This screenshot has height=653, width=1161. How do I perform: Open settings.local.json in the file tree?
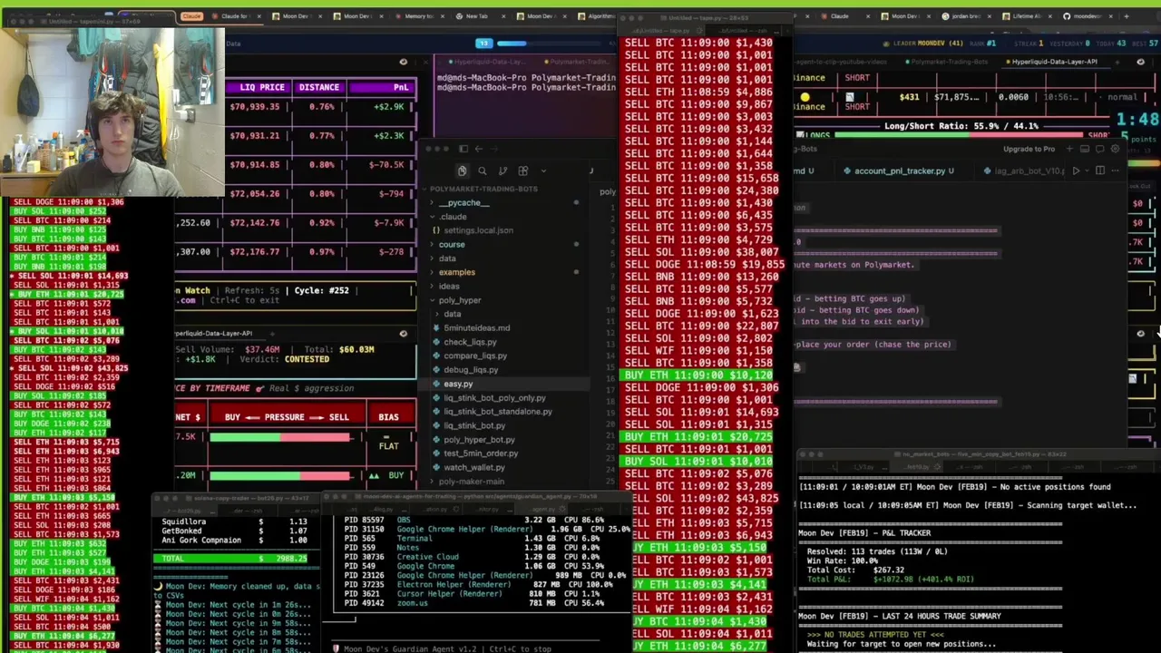[478, 230]
